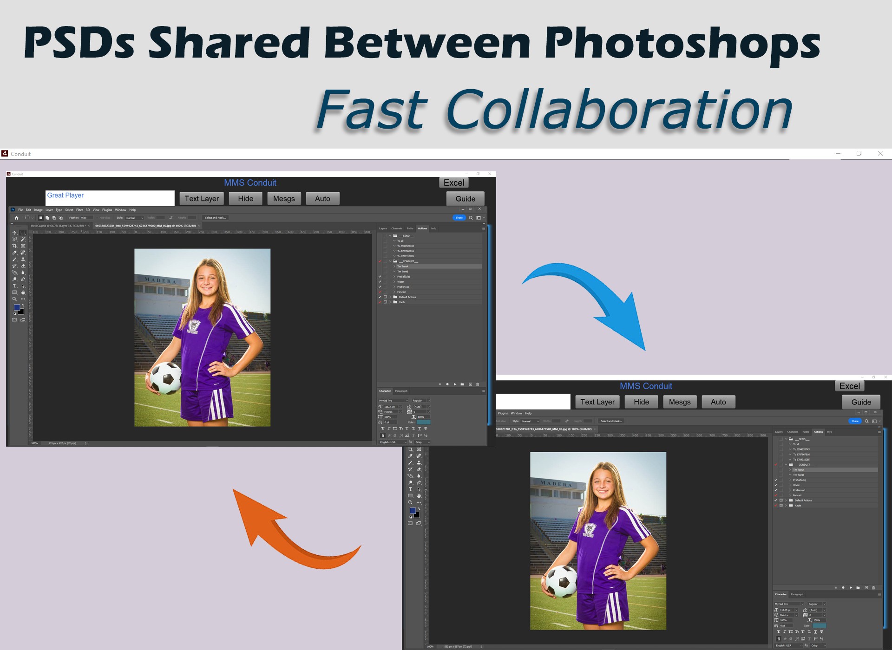The image size is (892, 650).
Task: Select the Crop tool in lower Conduit window
Action: [x=410, y=449]
